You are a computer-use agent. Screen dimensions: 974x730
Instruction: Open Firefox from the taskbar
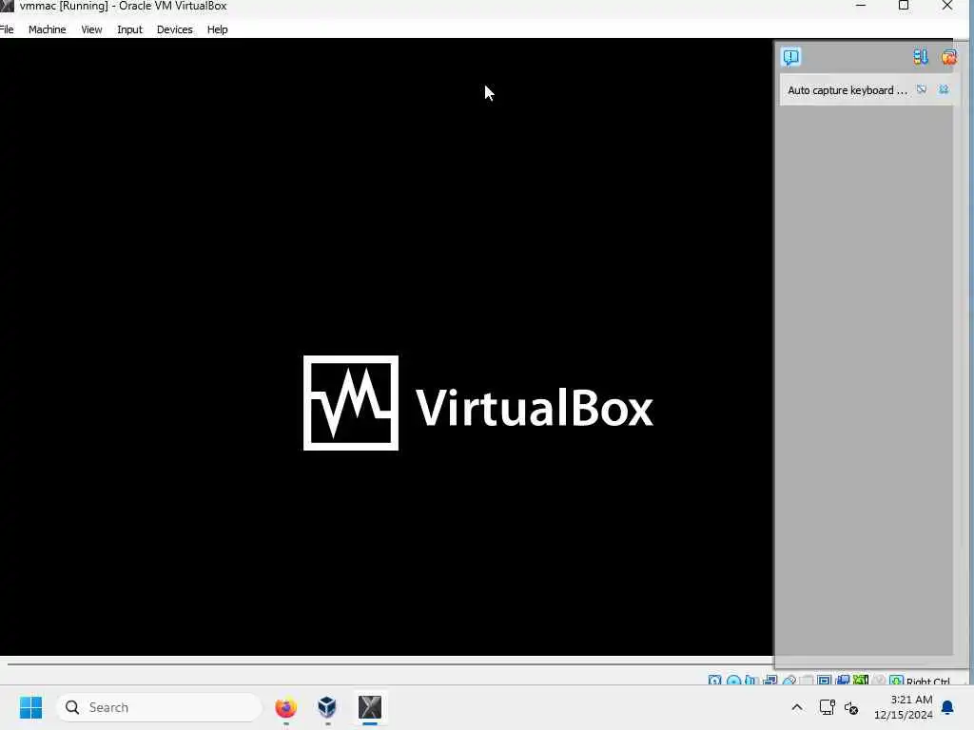pos(285,707)
